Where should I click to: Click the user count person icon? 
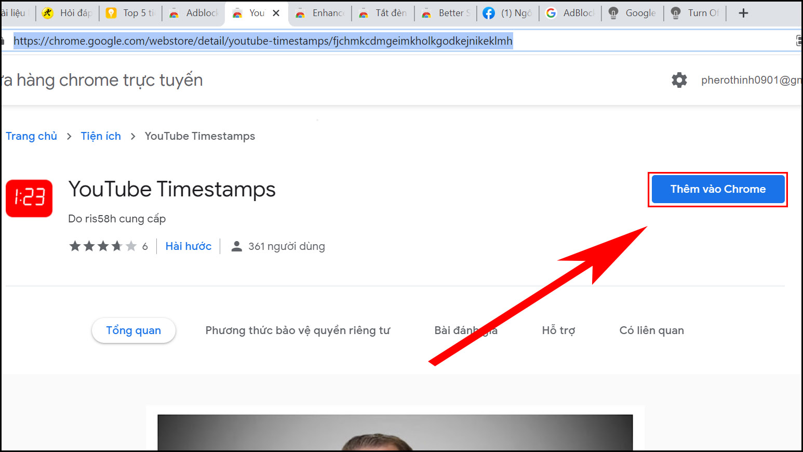pyautogui.click(x=236, y=246)
